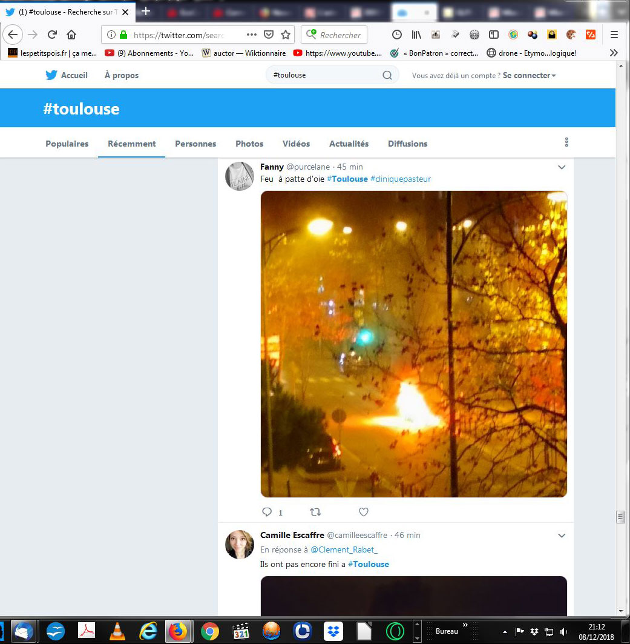Submit search with the magnifier icon
This screenshot has width=630, height=644.
pyautogui.click(x=387, y=75)
